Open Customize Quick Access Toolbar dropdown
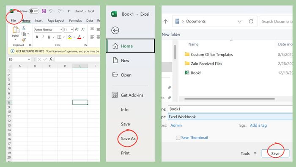The height and width of the screenshot is (167, 296). 69,11
